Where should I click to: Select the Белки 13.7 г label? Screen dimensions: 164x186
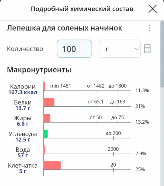[x=23, y=105]
